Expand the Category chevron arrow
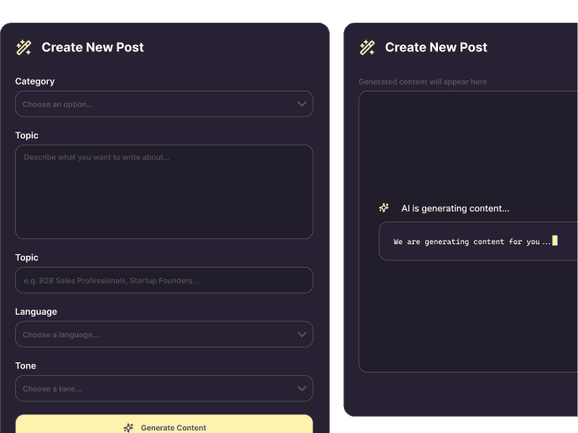The width and height of the screenshot is (578, 433). coord(302,104)
